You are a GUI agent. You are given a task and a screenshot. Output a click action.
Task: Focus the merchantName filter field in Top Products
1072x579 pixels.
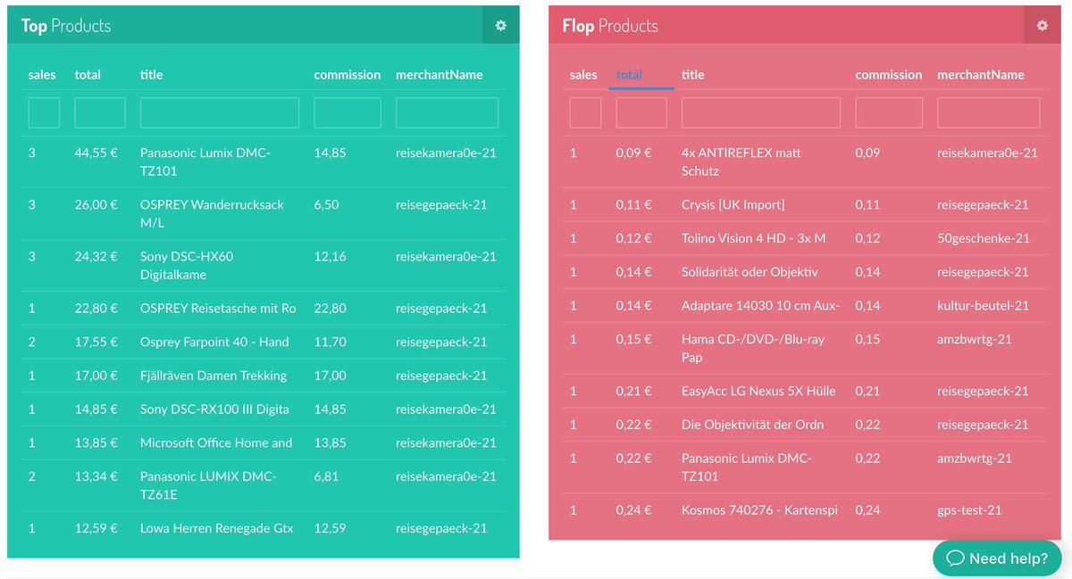448,112
